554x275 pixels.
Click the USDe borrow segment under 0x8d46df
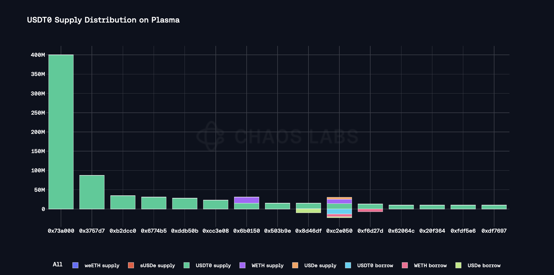pyautogui.click(x=308, y=211)
